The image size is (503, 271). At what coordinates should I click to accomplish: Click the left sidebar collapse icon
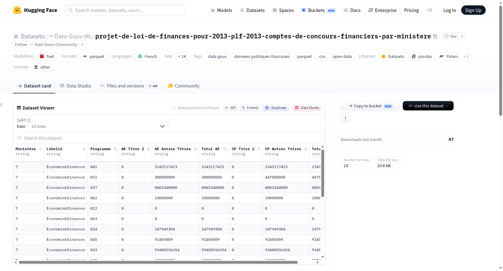(1, 105)
